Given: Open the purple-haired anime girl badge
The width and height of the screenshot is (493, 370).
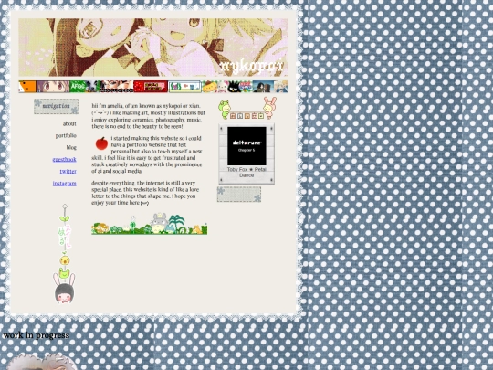Looking at the screenshot, I should point(53,87).
